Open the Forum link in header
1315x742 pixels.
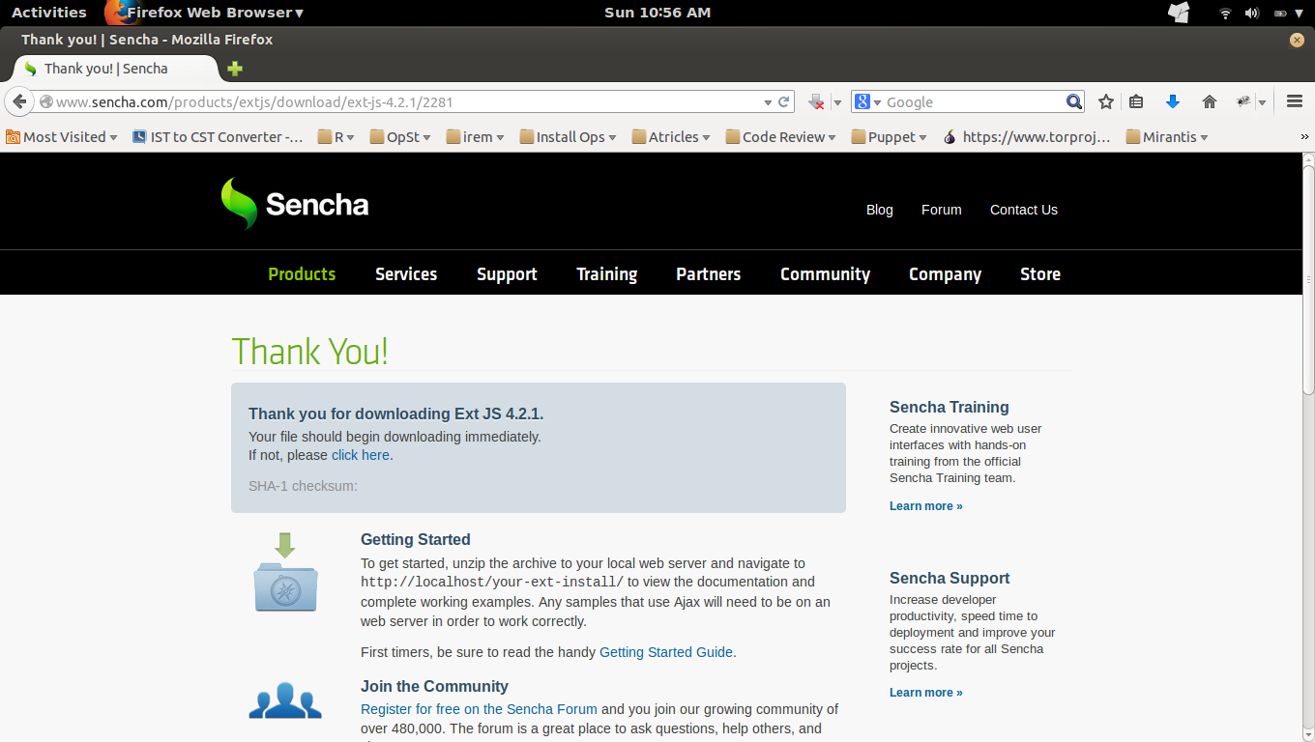pos(942,210)
